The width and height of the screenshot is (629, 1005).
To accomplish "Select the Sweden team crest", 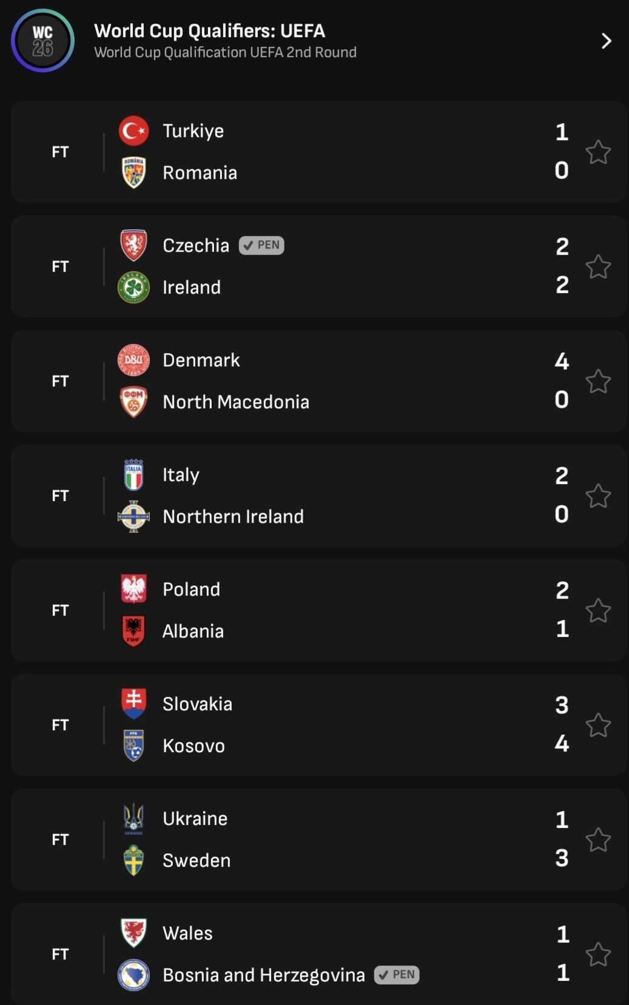I will click(x=133, y=860).
